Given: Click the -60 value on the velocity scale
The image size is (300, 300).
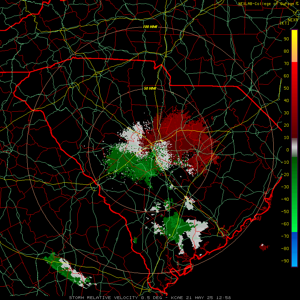Looking at the screenshot, I should [285, 224].
